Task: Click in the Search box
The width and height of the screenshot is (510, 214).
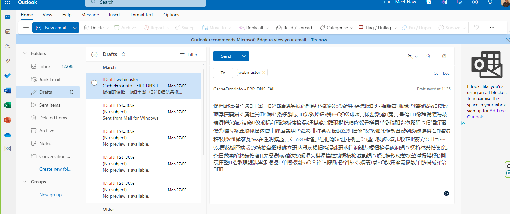Action: click(145, 3)
